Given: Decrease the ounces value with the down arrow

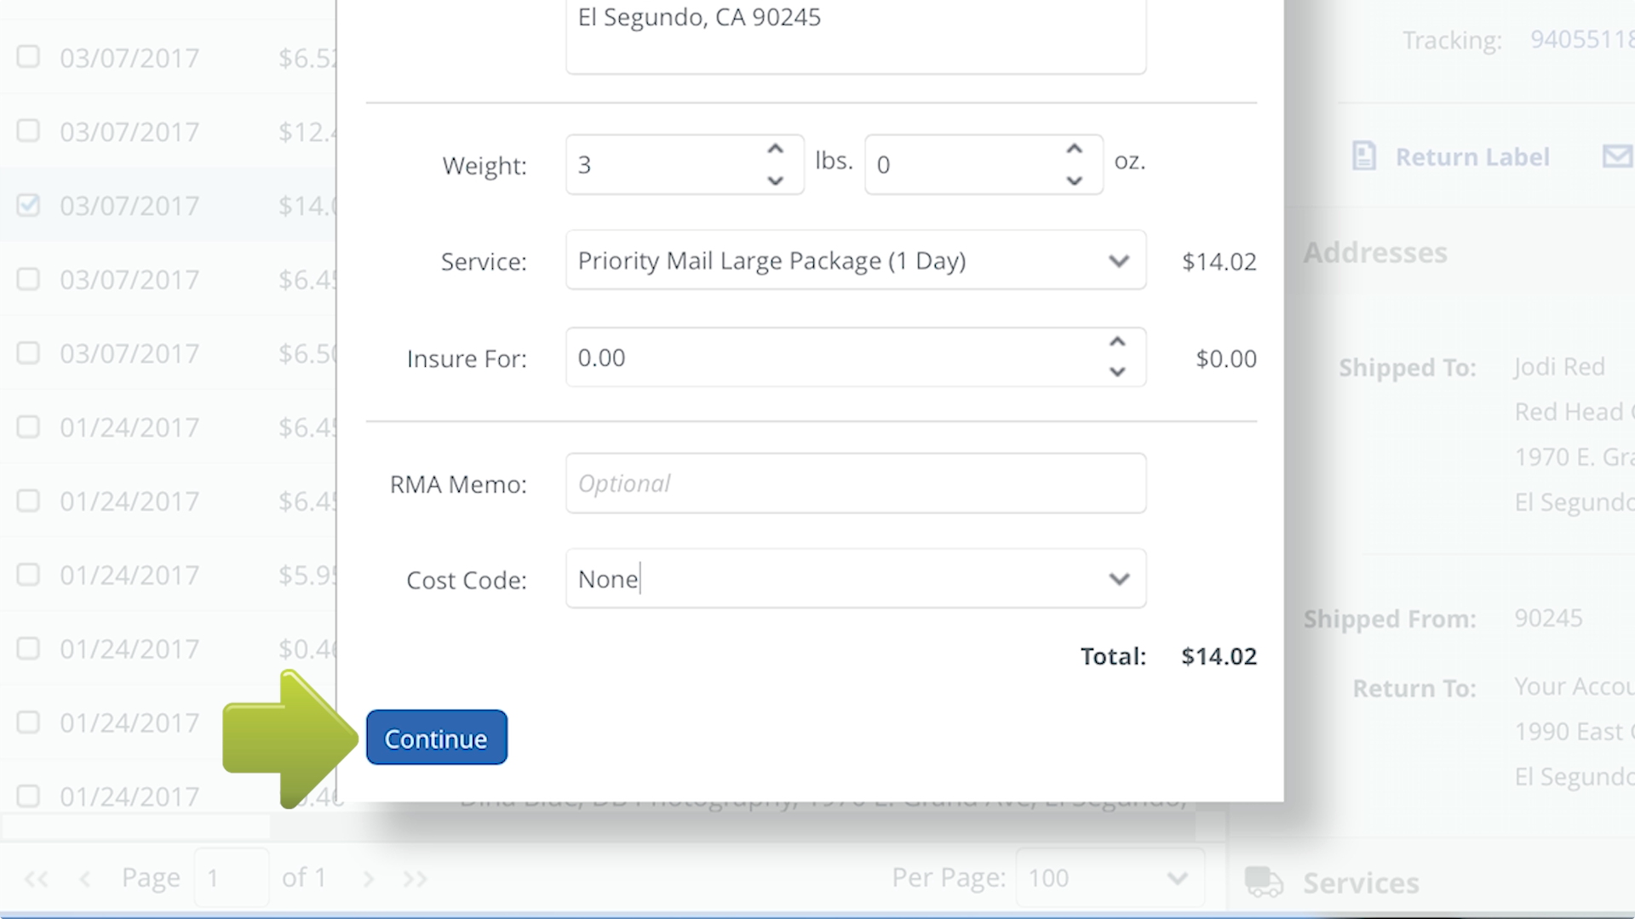Looking at the screenshot, I should [x=1074, y=181].
